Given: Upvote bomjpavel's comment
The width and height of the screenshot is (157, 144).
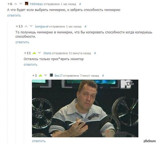Looking at the screenshot, I should (x=26, y=26).
